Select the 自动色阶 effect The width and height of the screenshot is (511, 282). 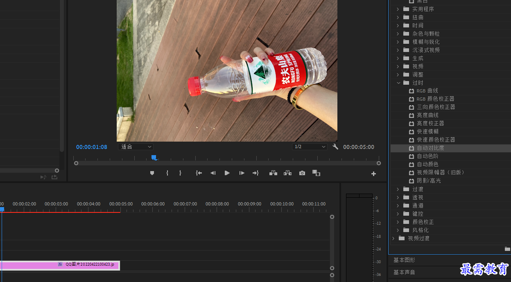point(427,156)
